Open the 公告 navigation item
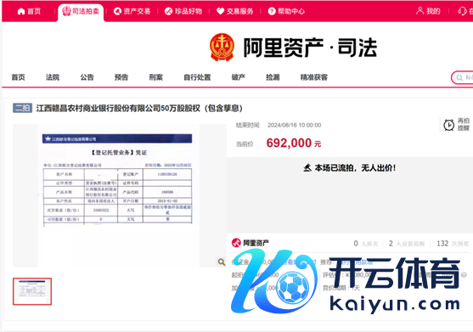This screenshot has width=473, height=332. (x=87, y=77)
